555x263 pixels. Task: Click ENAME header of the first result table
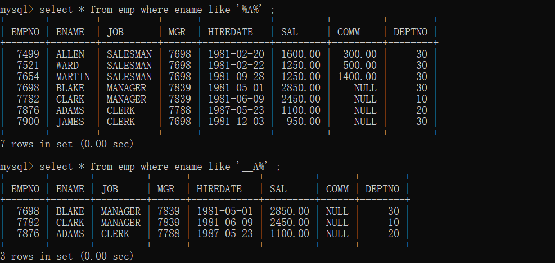coord(70,32)
